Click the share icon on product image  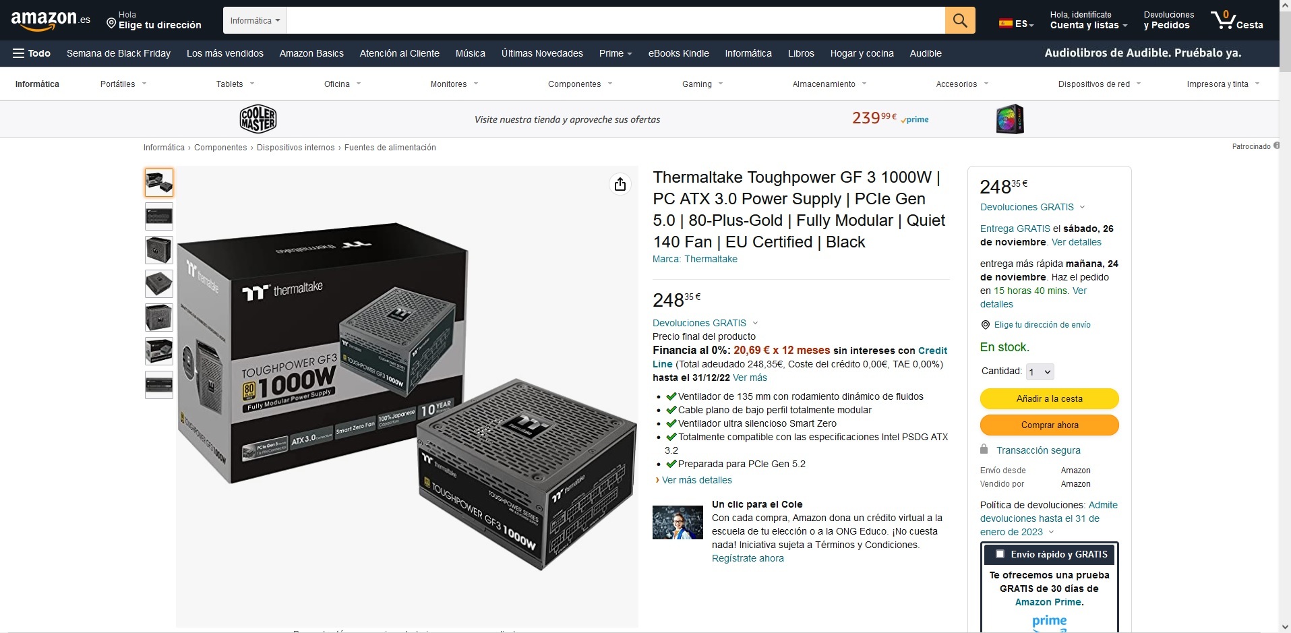tap(620, 184)
